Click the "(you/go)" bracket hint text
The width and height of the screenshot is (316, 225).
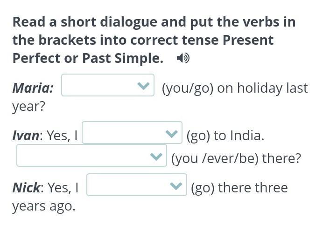pyautogui.click(x=188, y=88)
